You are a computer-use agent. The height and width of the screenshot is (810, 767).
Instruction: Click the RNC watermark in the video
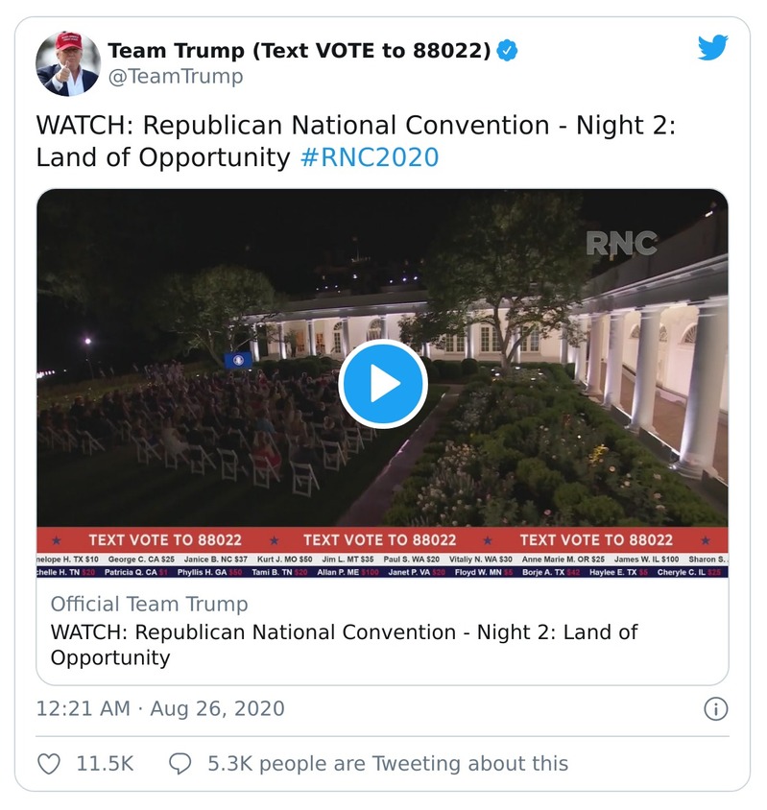coord(621,244)
